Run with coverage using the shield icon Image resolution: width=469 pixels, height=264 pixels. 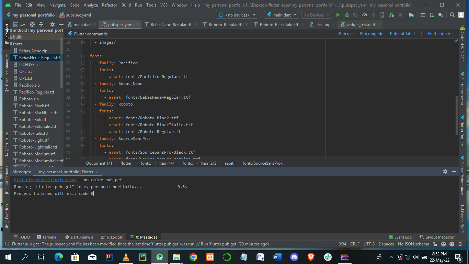356,15
